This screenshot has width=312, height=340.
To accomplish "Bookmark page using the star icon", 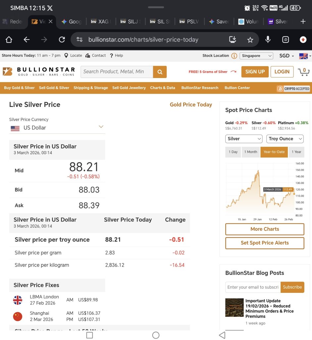I will click(250, 40).
